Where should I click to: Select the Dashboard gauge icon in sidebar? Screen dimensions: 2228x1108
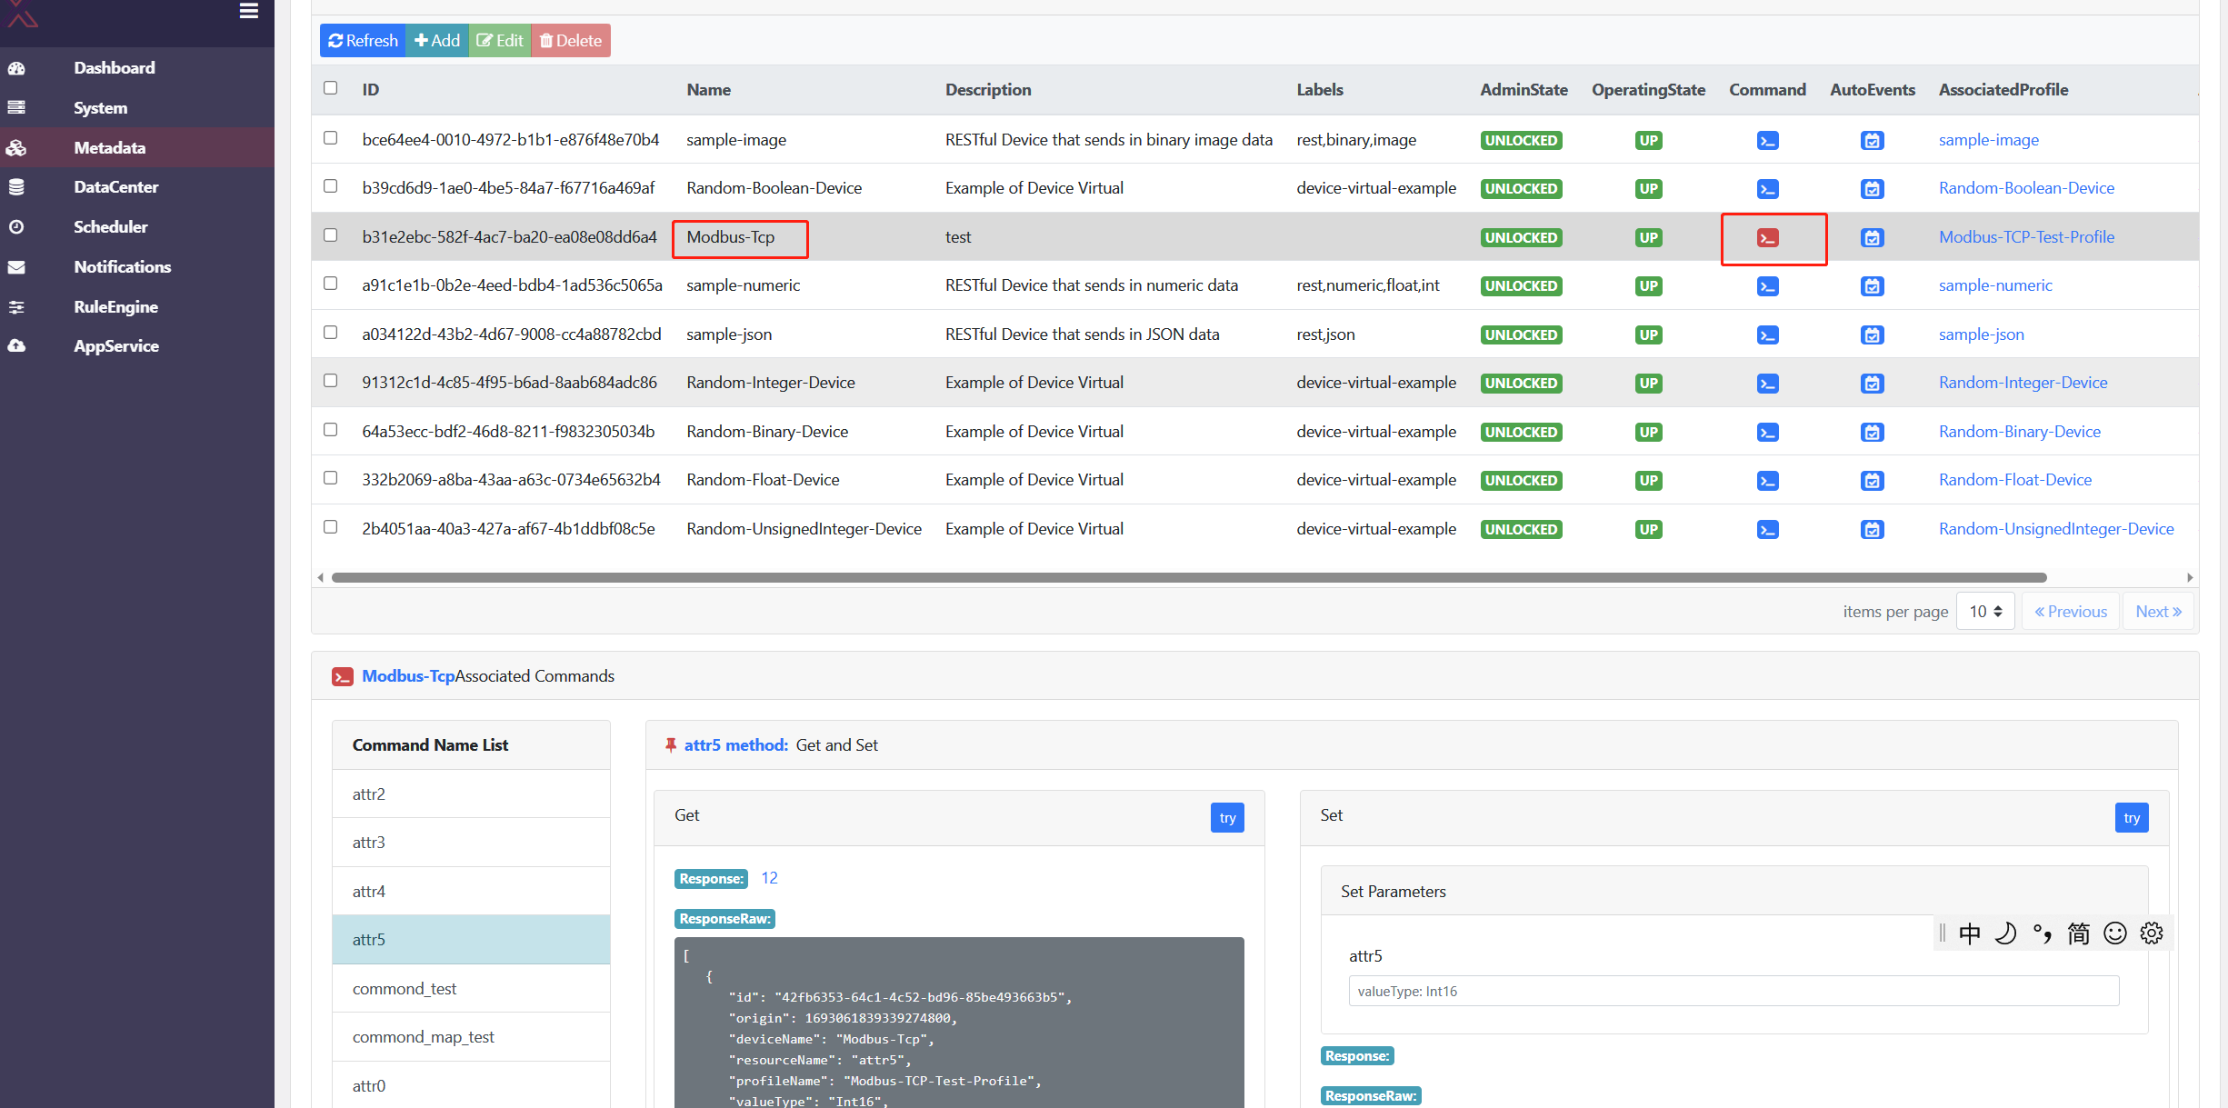[x=16, y=68]
